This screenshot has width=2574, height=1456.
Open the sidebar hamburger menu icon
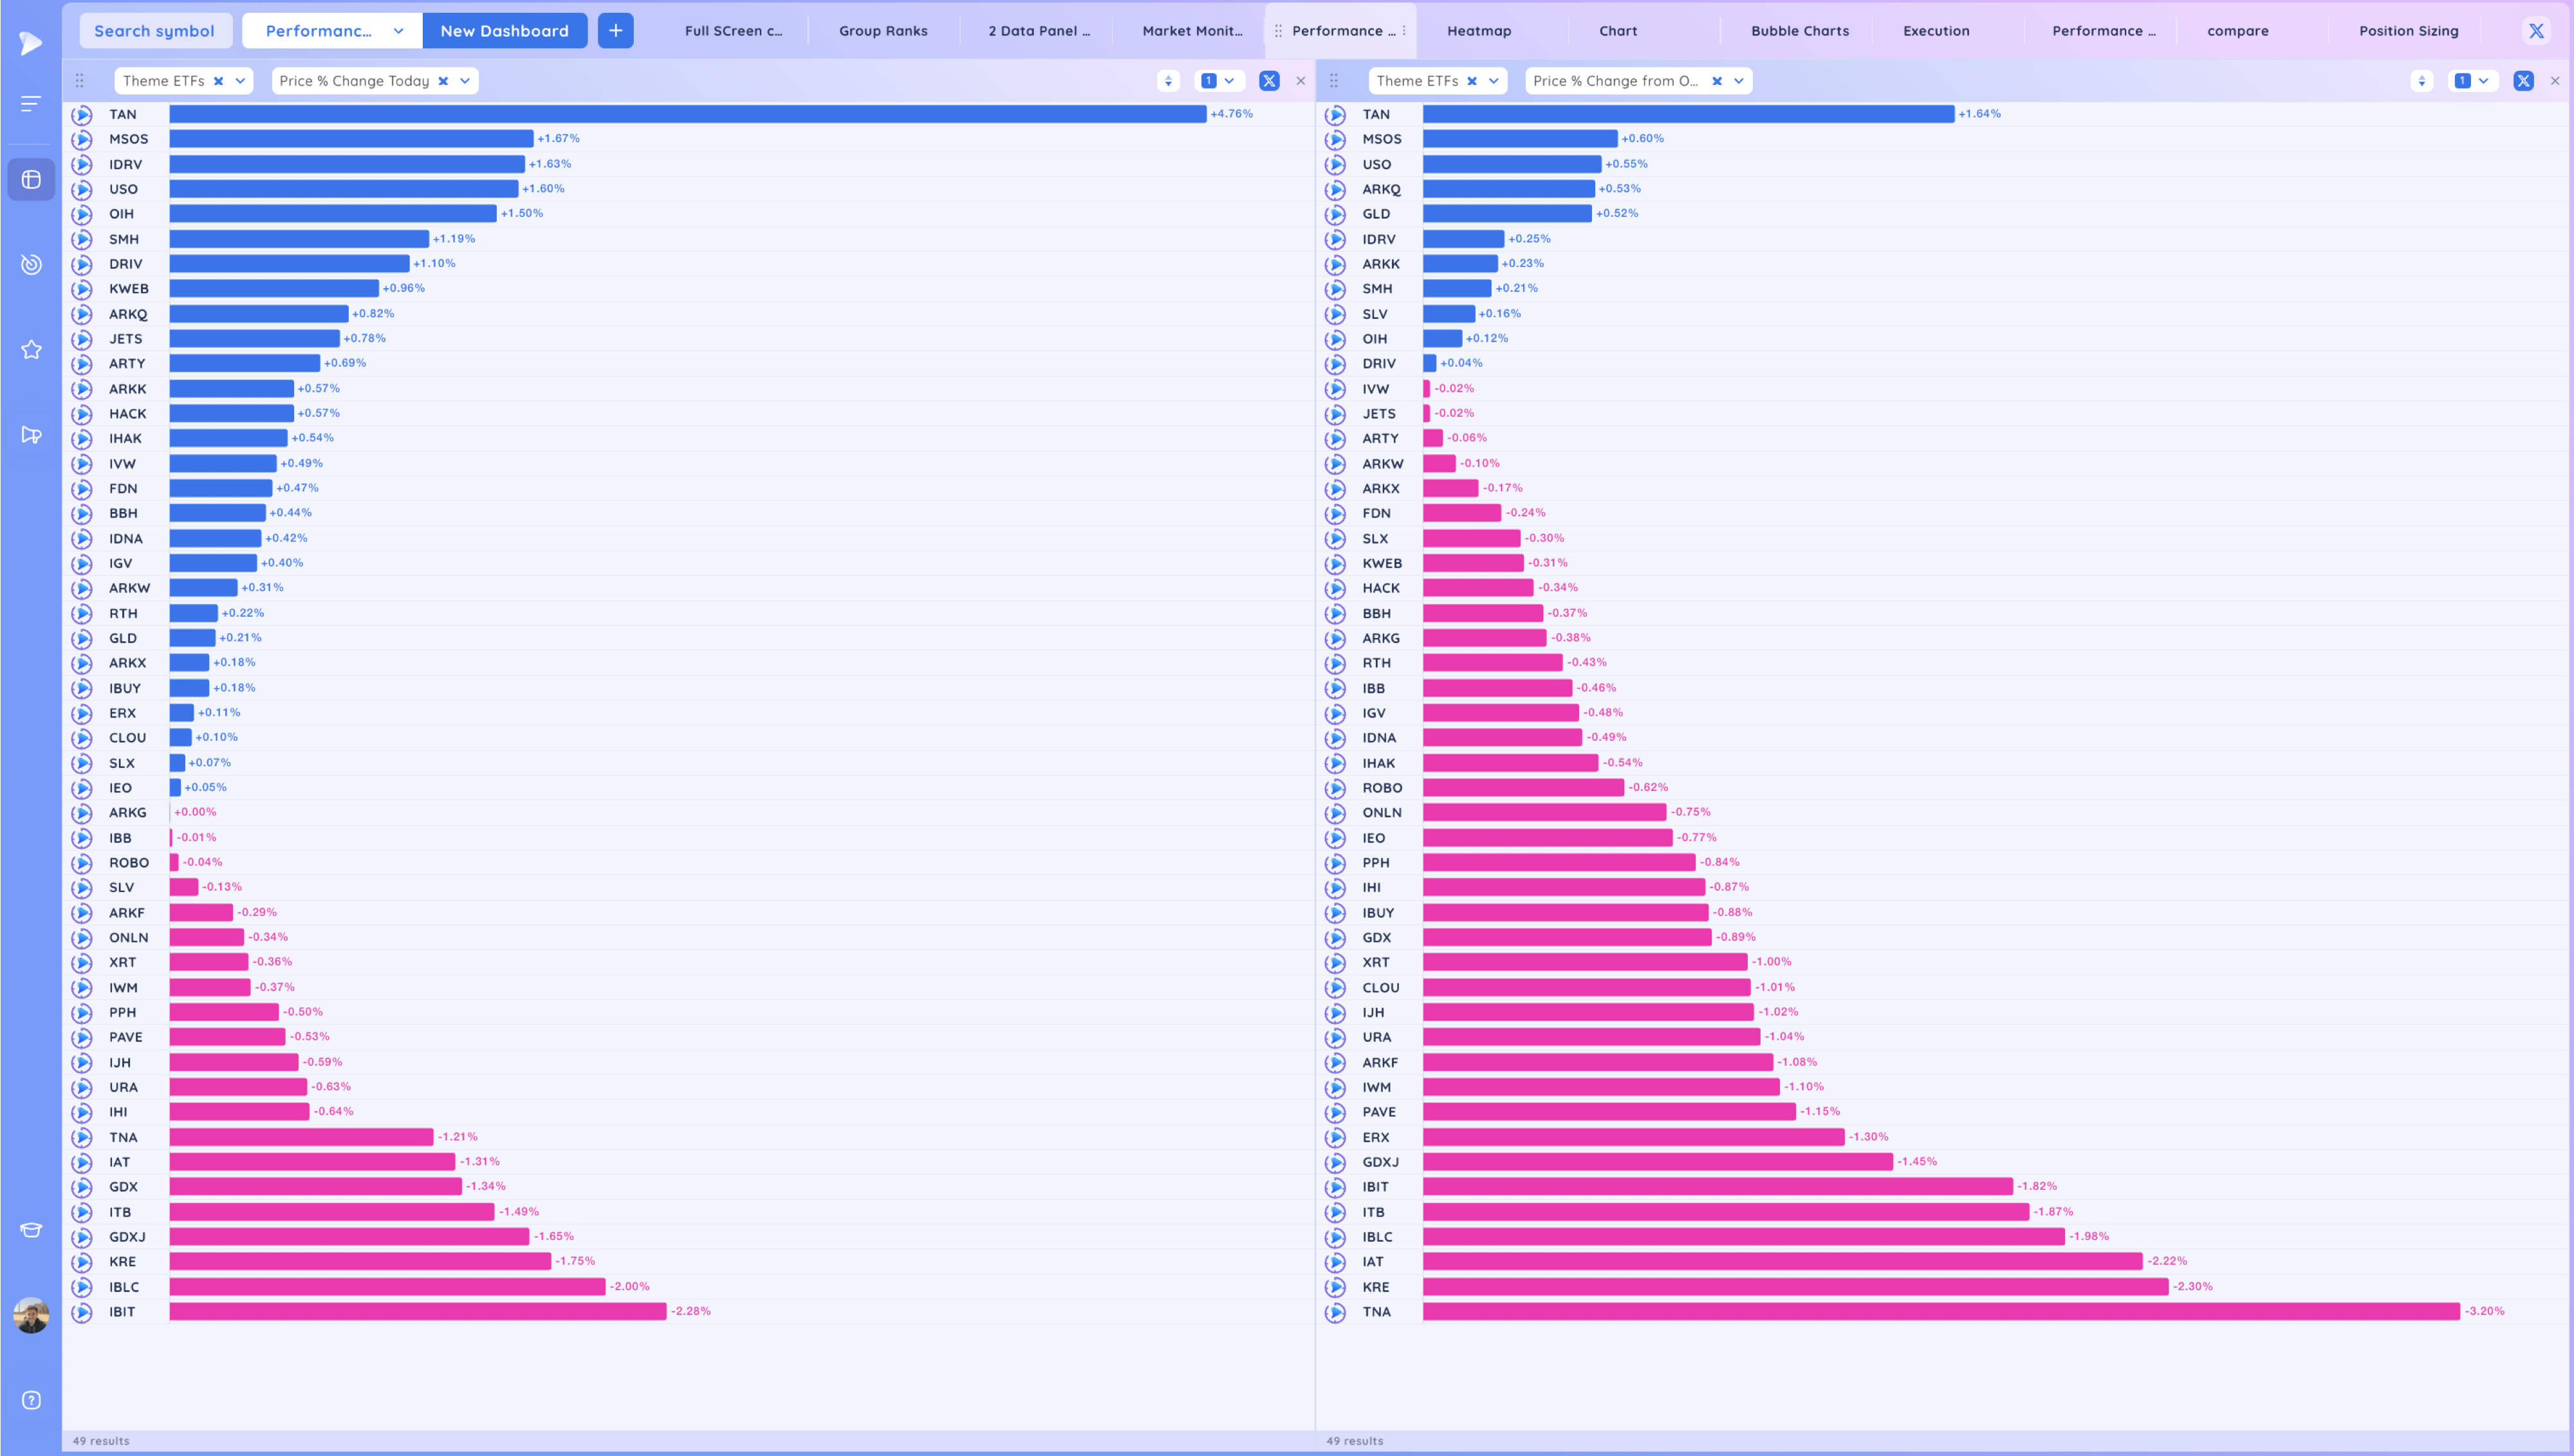tap(31, 103)
